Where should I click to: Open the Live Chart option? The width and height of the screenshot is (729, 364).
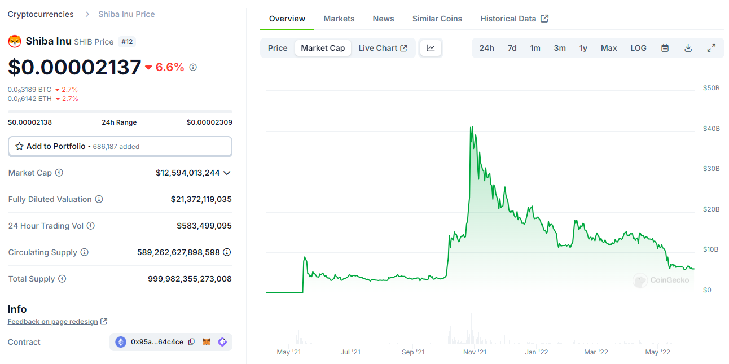[383, 48]
